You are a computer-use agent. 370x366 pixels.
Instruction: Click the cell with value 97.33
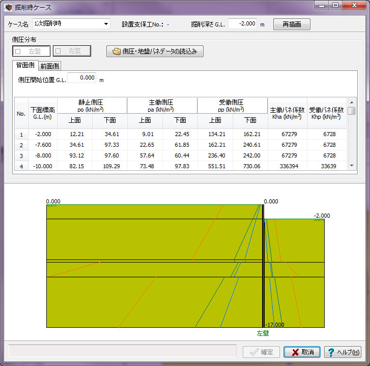tap(110, 145)
